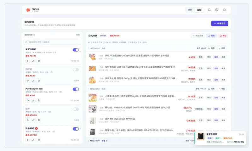
Task: Delete the 微单相机 rule
Action: tap(39, 140)
